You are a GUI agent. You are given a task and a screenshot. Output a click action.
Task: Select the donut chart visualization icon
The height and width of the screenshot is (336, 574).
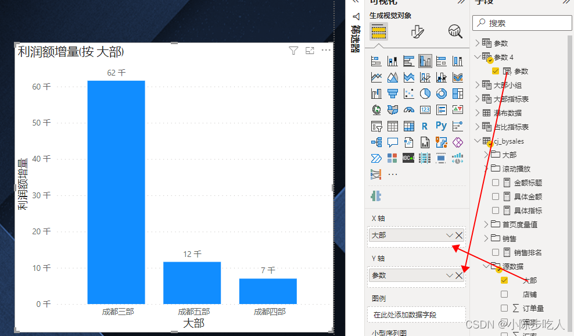pos(440,94)
